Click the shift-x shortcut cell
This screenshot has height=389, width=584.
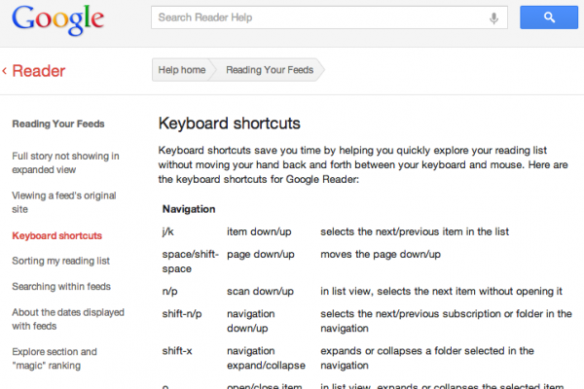pyautogui.click(x=177, y=351)
